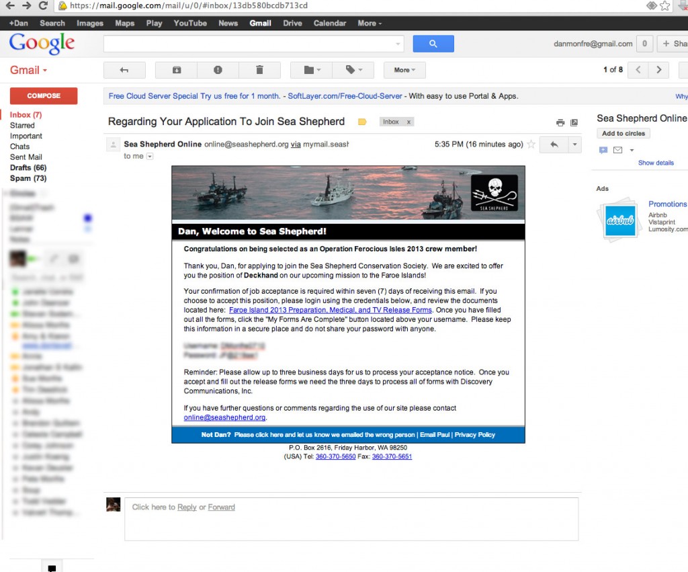The width and height of the screenshot is (688, 572).
Task: Open Images in the Google bar
Action: [90, 24]
